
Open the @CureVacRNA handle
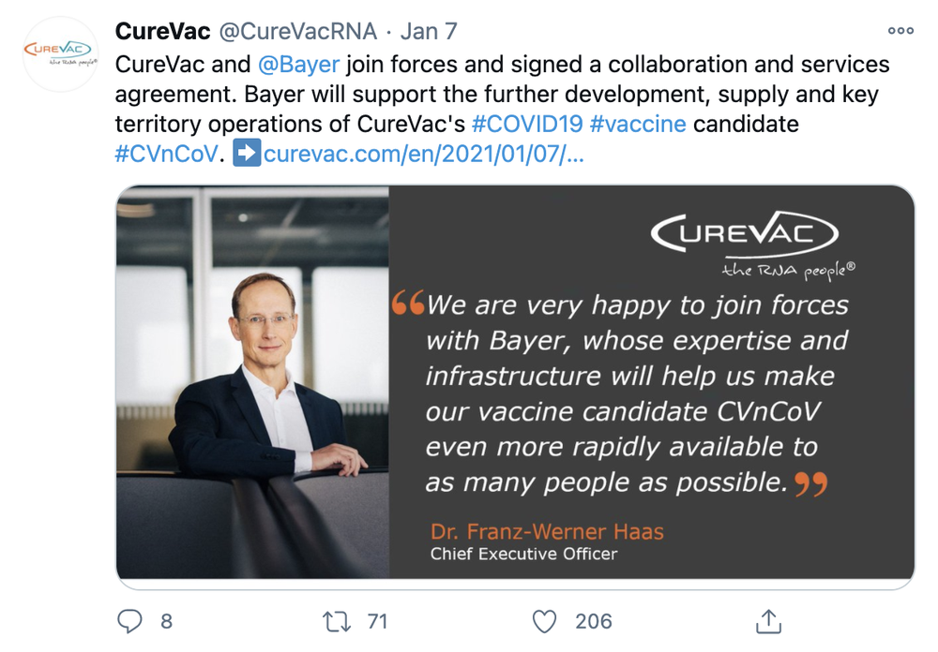(297, 31)
